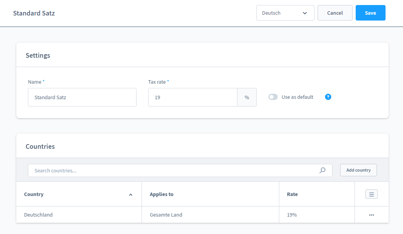This screenshot has height=234, width=403.
Task: Click the Country column sort arrow
Action: pos(131,194)
